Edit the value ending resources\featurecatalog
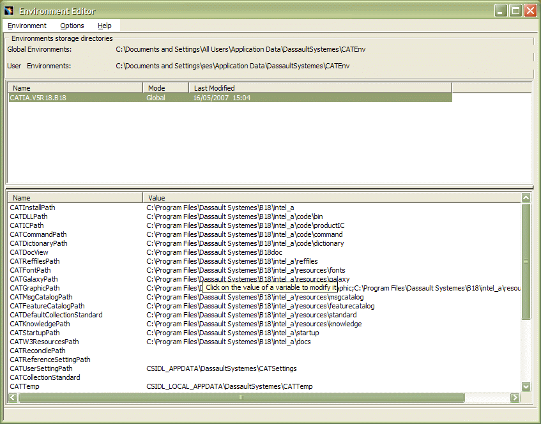Viewport: 541px width, 424px height. [261, 306]
